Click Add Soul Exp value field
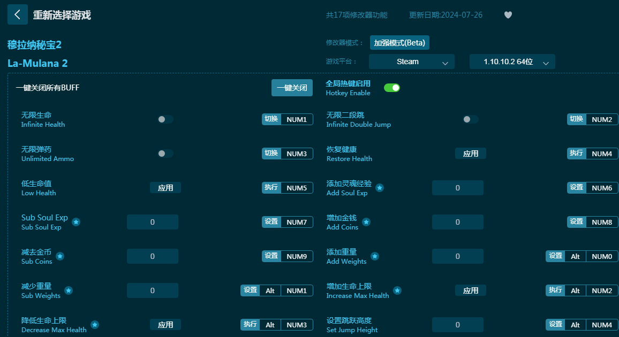 click(x=457, y=188)
